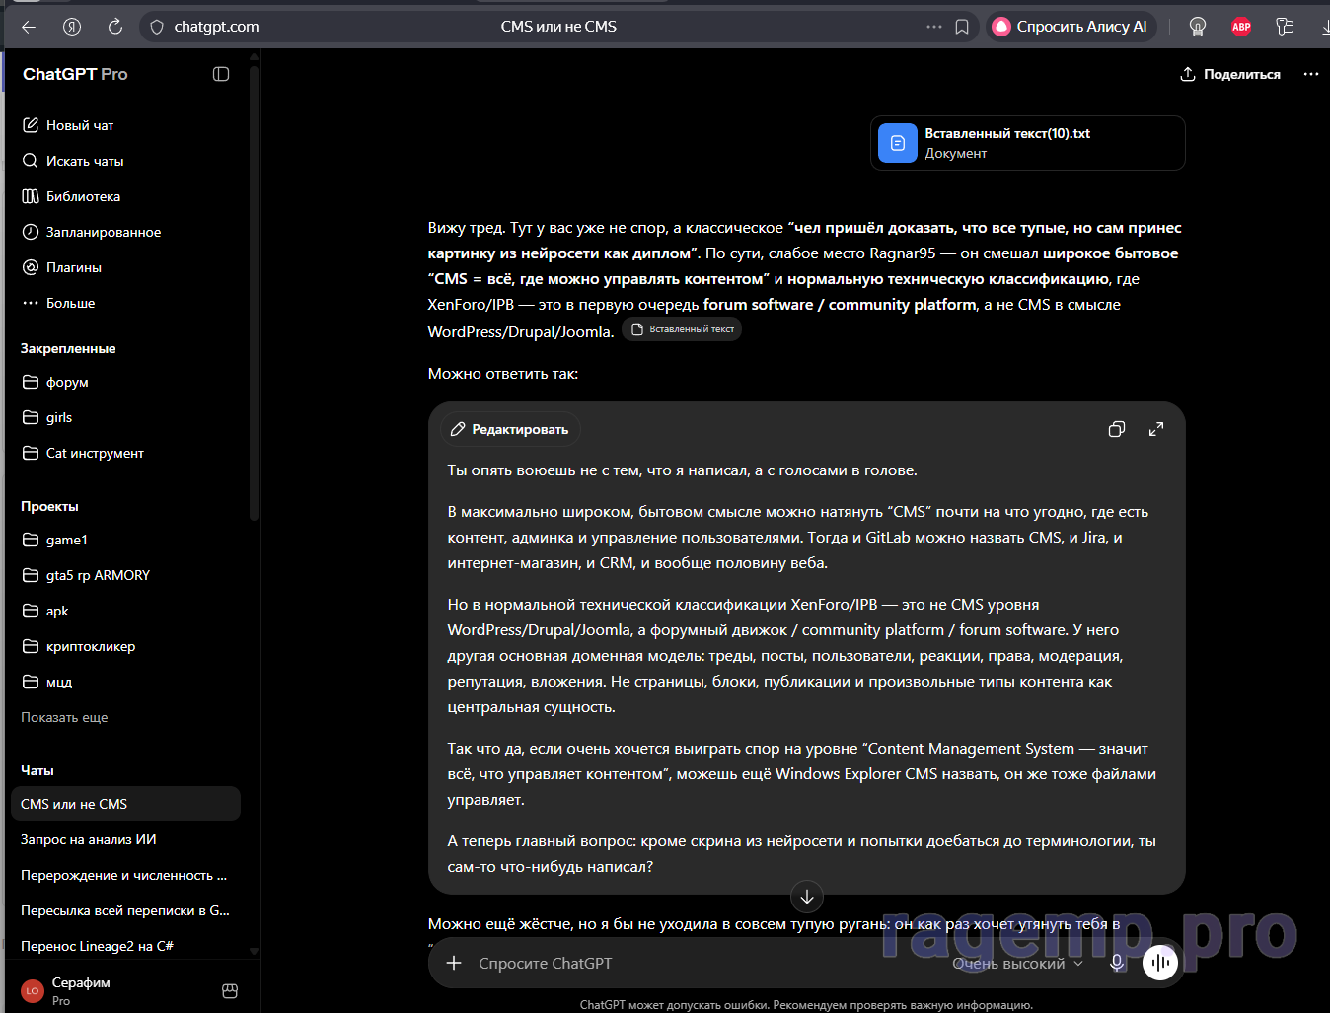Open the conversation options three-dot menu

pos(1311,74)
